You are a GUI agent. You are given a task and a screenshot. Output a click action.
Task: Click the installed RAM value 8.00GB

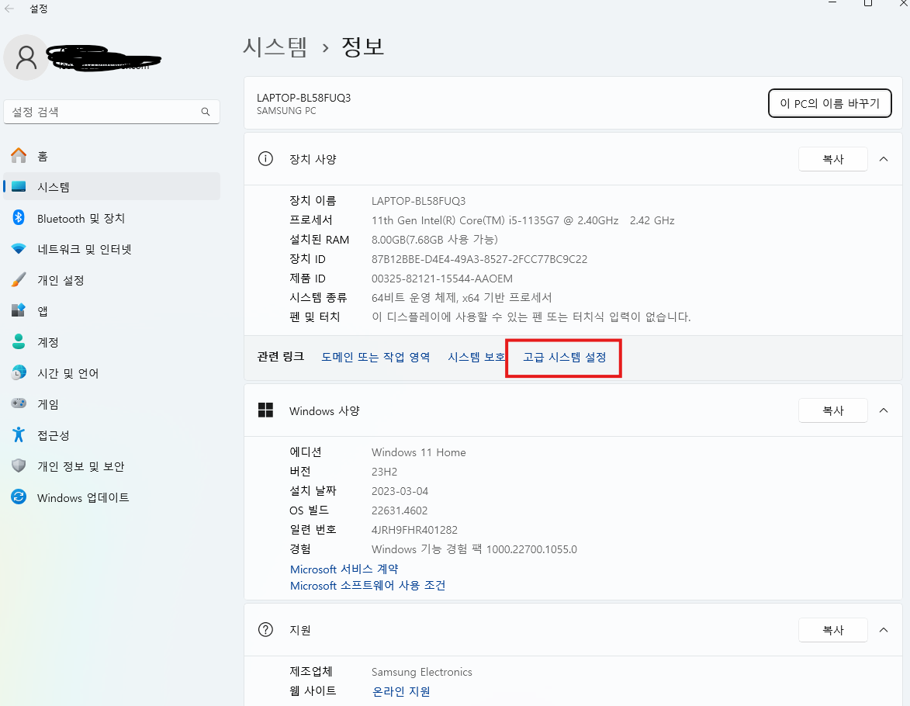[434, 239]
